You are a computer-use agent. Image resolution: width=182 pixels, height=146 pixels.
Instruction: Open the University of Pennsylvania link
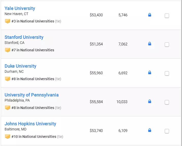pos(32,95)
